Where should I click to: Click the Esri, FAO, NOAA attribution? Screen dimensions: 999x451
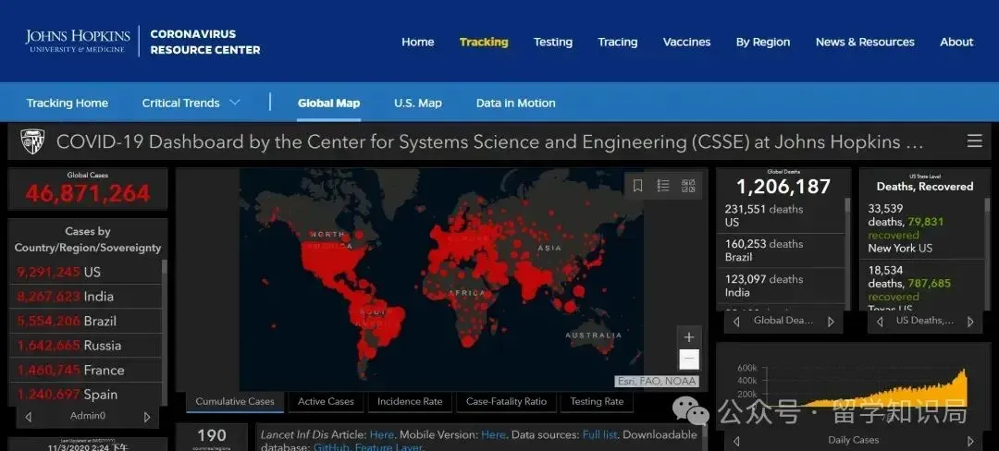click(656, 382)
